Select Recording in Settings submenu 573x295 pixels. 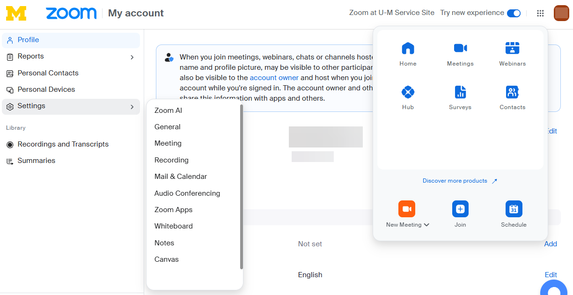pyautogui.click(x=171, y=160)
